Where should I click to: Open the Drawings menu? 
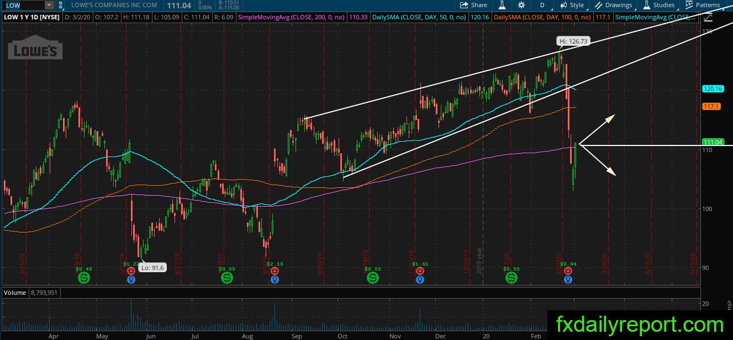[x=613, y=5]
